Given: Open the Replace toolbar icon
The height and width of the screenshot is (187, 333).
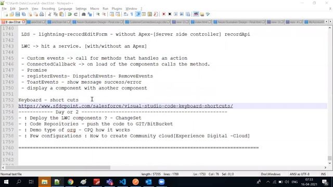Looking at the screenshot, I should pyautogui.click(x=89, y=14).
